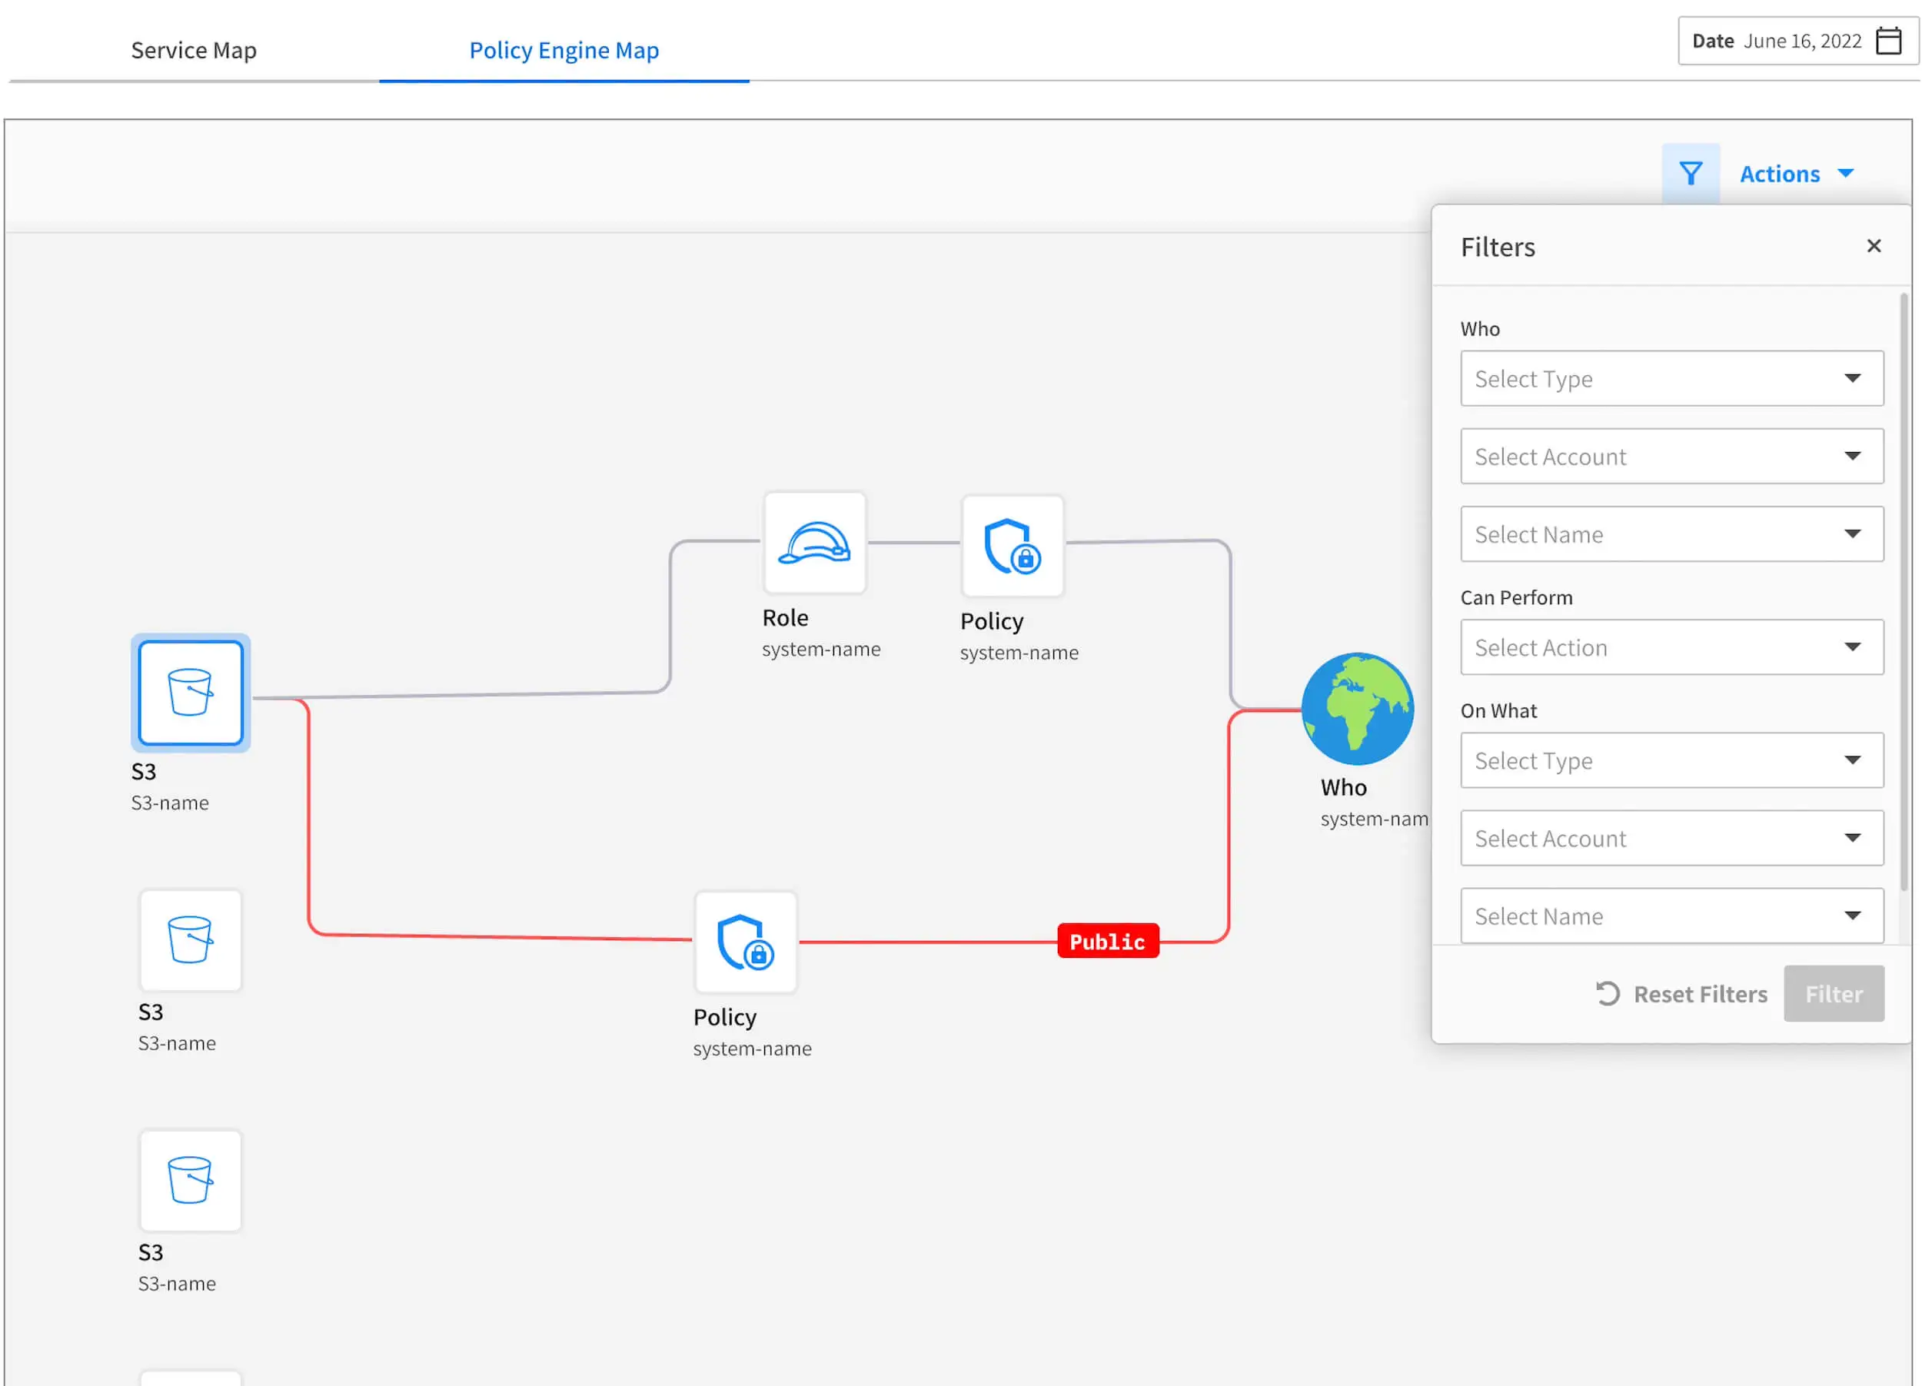Click system-name under lower Policy
The width and height of the screenshot is (1922, 1386).
tap(753, 1049)
